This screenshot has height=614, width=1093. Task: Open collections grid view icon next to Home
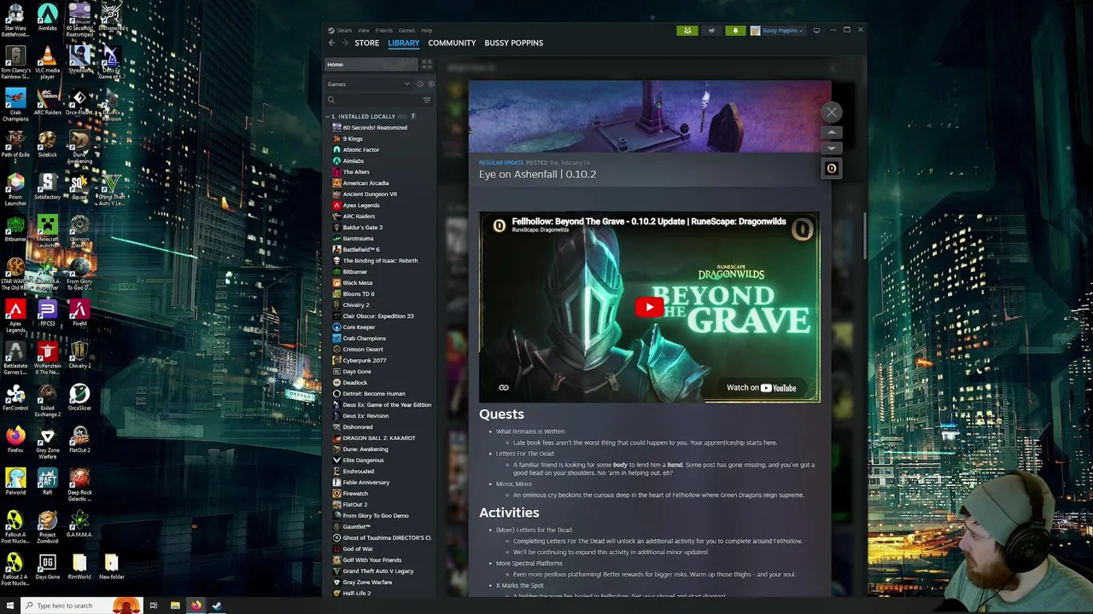(427, 65)
